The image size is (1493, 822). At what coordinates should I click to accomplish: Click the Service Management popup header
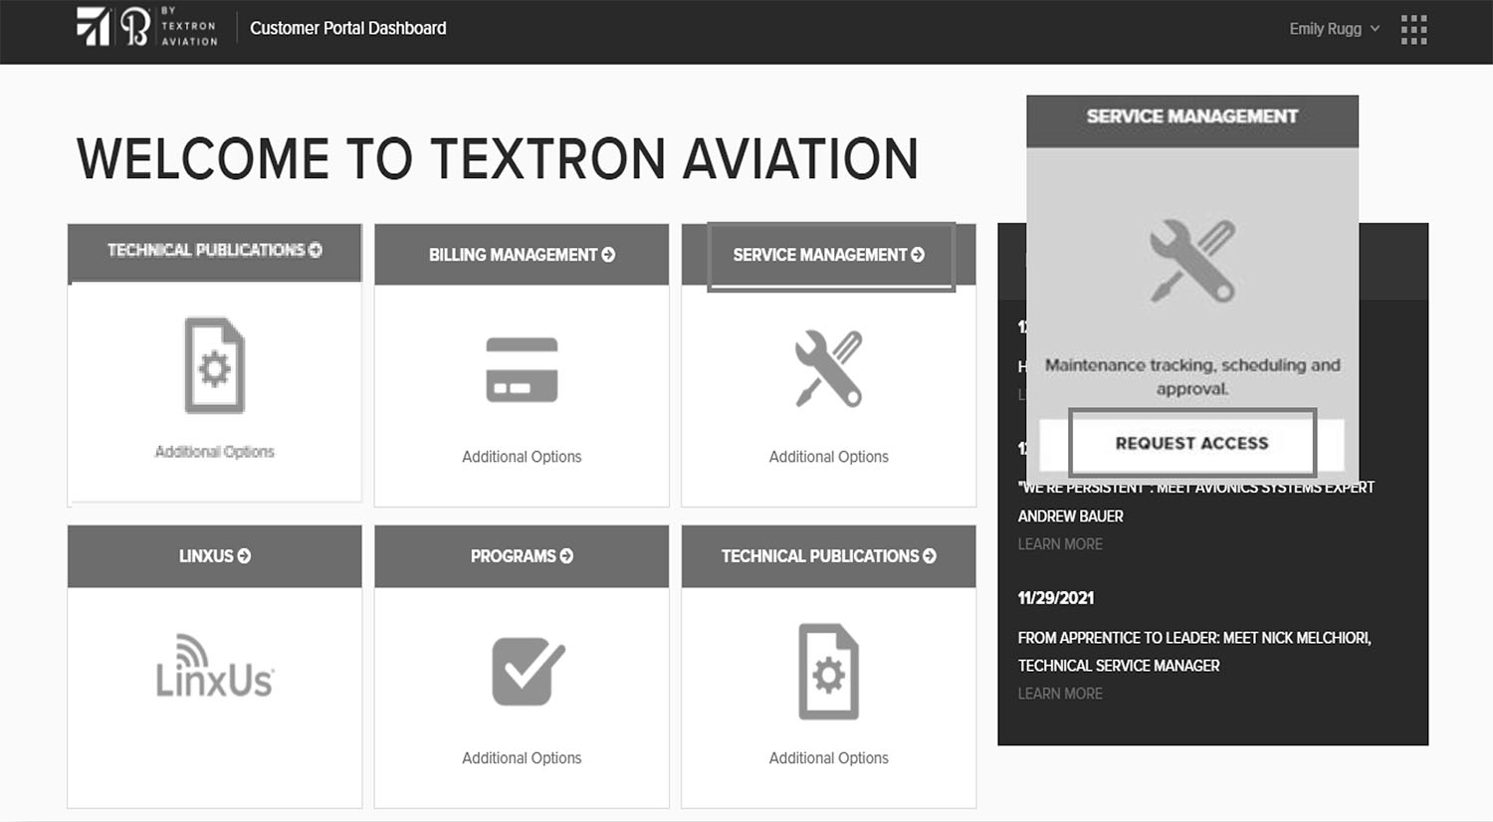pos(1192,120)
